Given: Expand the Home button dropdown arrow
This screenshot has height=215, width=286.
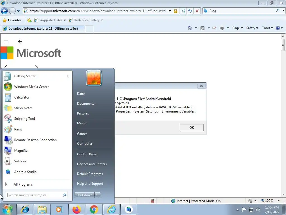Looking at the screenshot, I should 196,28.
